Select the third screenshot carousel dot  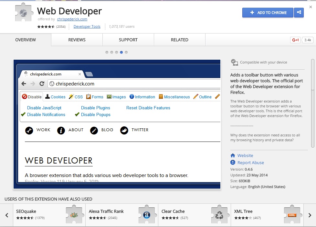point(117,52)
